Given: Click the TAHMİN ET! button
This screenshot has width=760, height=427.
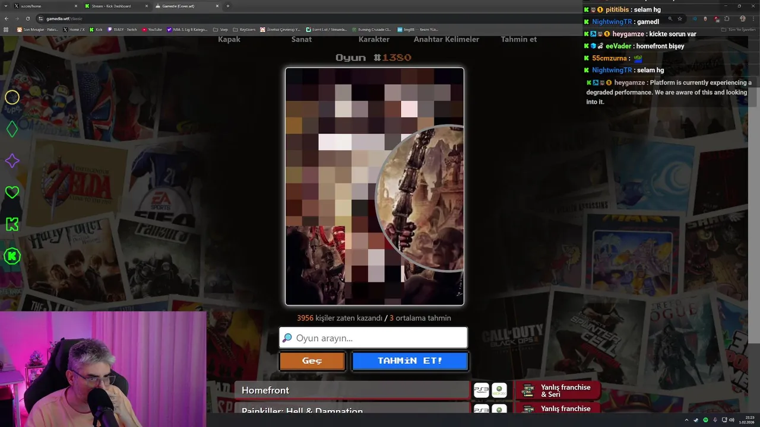Looking at the screenshot, I should tap(410, 361).
